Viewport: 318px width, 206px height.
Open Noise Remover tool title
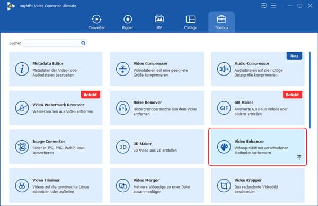click(x=147, y=102)
